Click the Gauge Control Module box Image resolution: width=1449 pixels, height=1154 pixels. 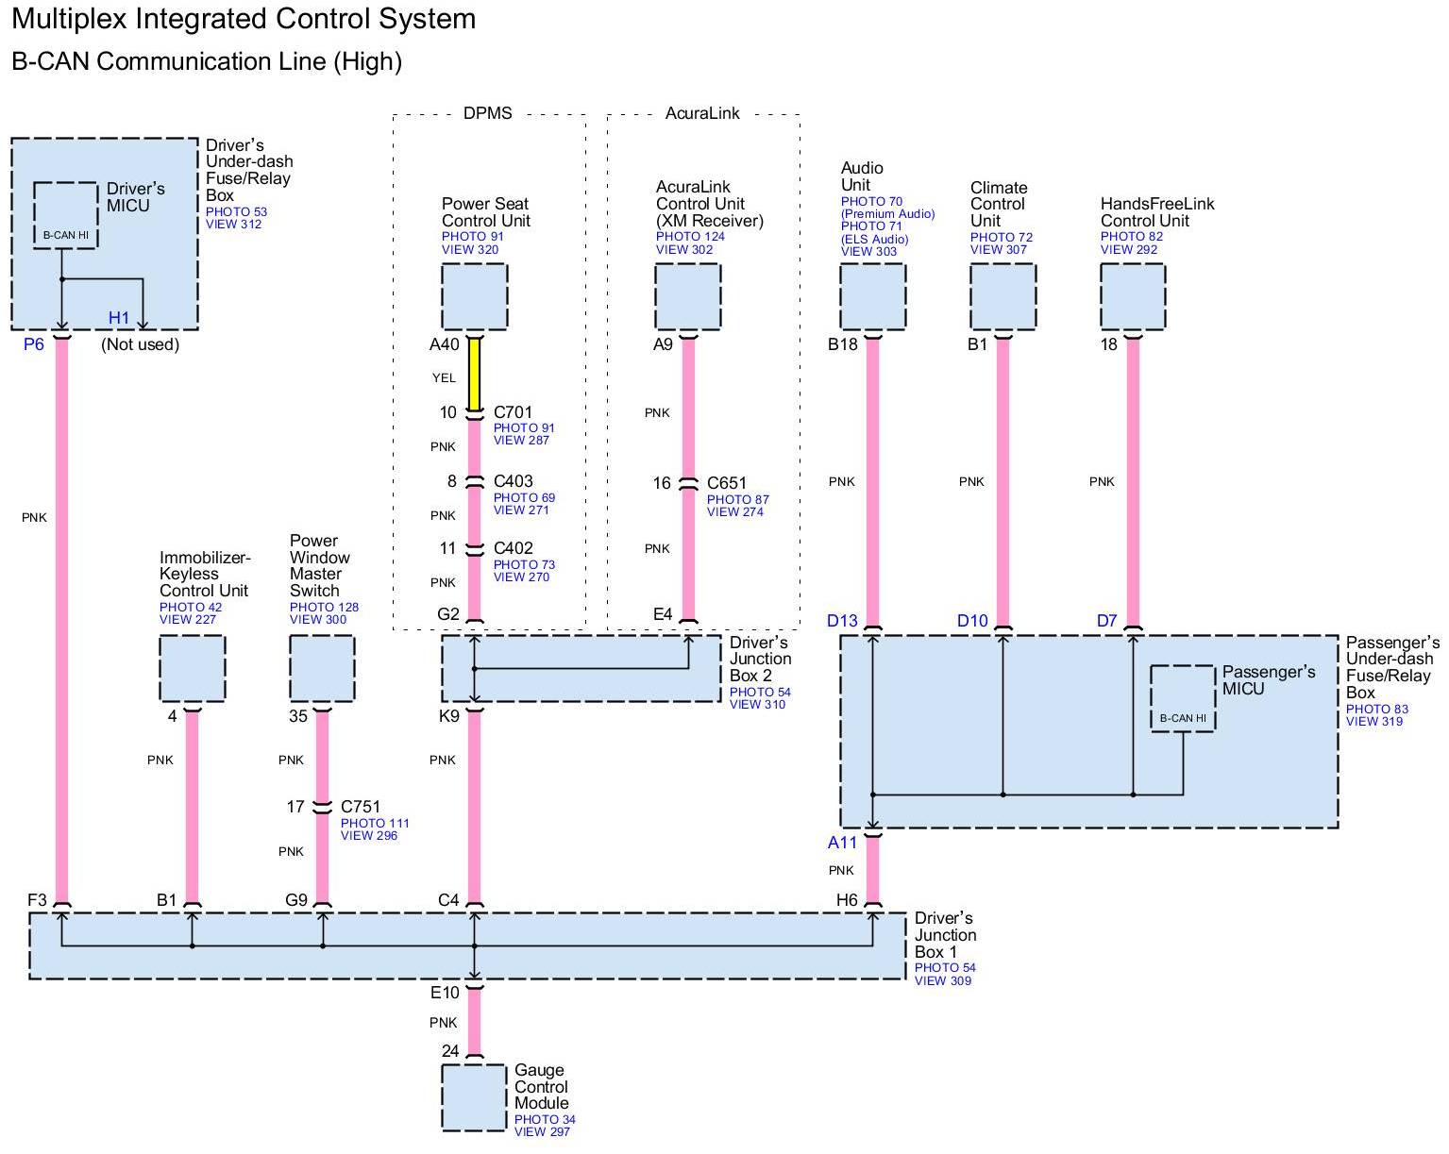474,1097
